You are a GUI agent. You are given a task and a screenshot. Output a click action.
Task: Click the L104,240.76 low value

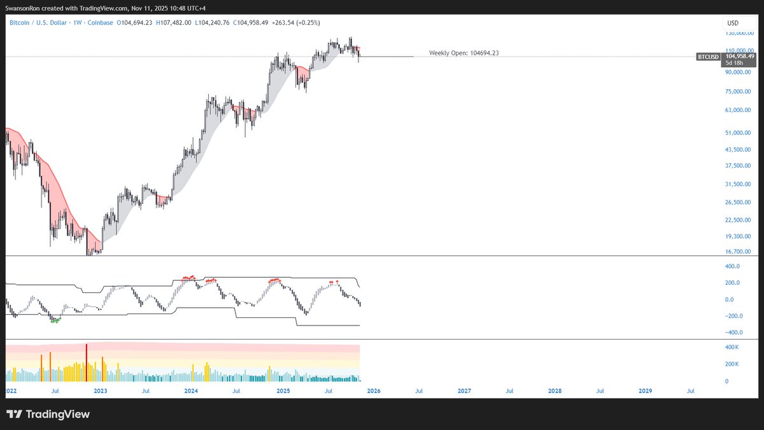point(212,23)
